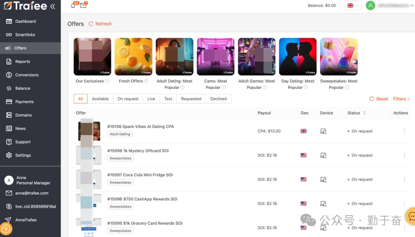Viewport: 415px width, 237px height.
Task: Click Sweepstakes tag under Mystery Giftcard offer
Action: (120, 158)
